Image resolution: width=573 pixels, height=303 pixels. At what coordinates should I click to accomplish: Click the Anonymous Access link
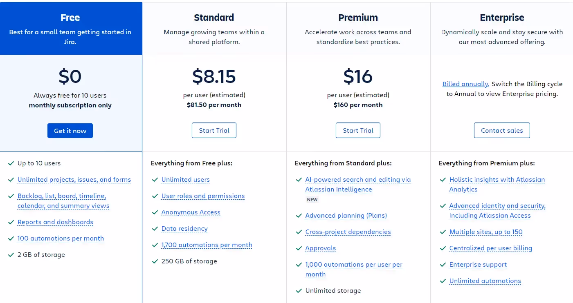(191, 212)
